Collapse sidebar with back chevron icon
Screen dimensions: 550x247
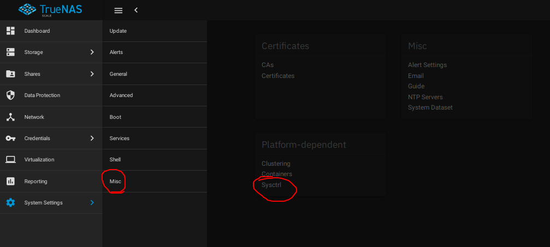[x=136, y=10]
